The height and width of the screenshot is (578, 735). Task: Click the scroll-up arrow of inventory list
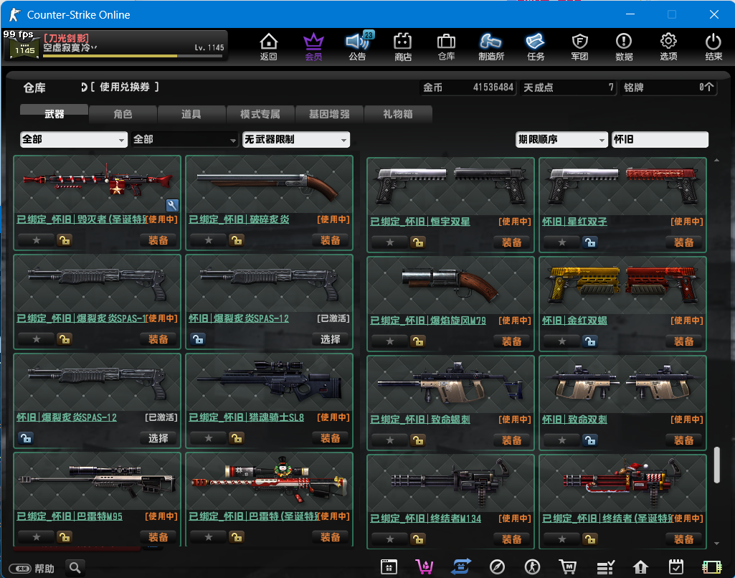tap(717, 161)
